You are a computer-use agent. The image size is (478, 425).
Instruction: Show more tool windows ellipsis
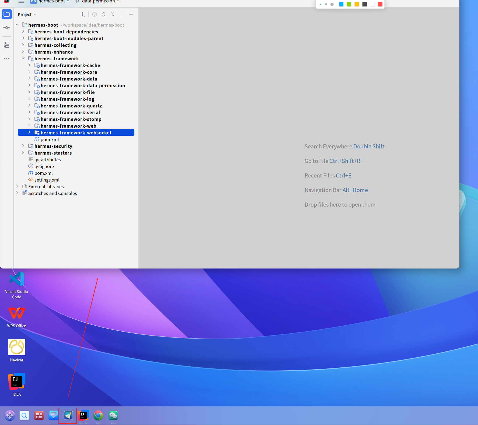pyautogui.click(x=7, y=58)
